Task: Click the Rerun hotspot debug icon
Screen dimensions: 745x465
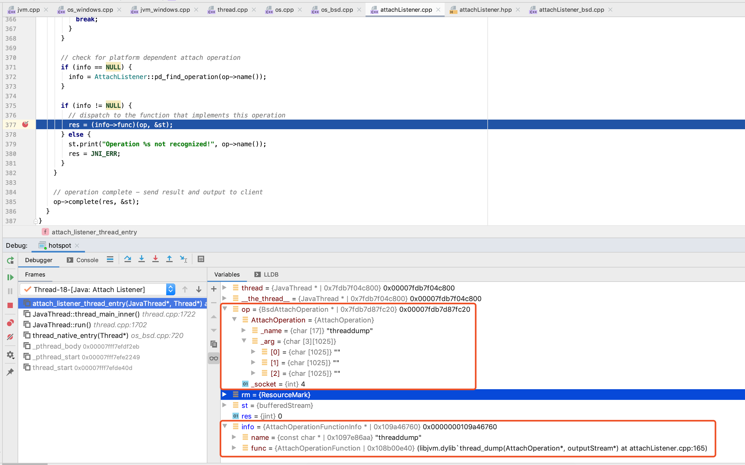Action: point(10,261)
